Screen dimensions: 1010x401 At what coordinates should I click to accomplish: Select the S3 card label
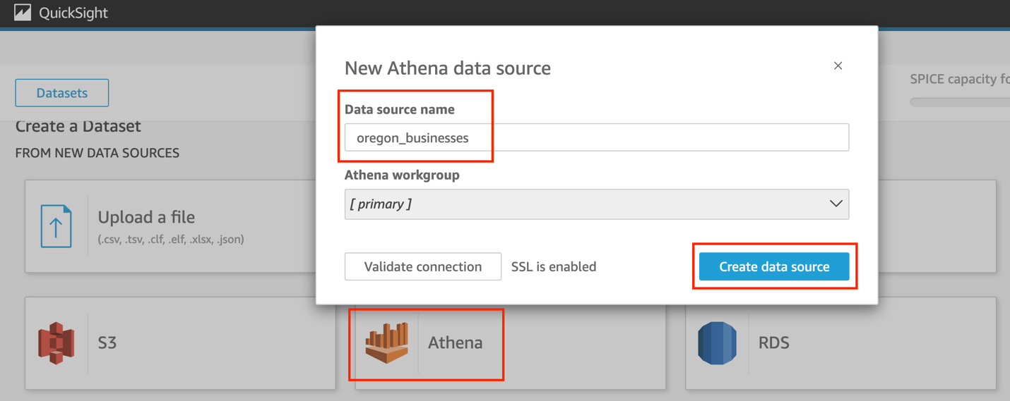coord(107,343)
